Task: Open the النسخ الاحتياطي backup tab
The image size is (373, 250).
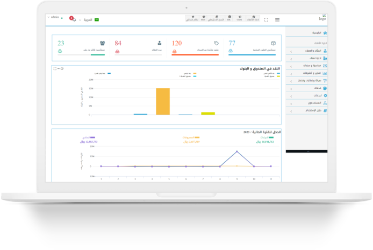Action: pyautogui.click(x=216, y=18)
